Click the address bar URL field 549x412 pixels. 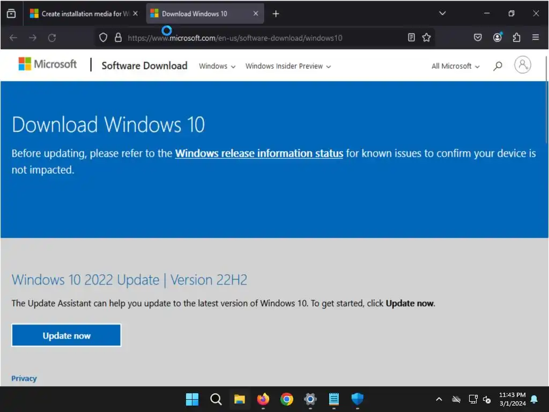(265, 38)
